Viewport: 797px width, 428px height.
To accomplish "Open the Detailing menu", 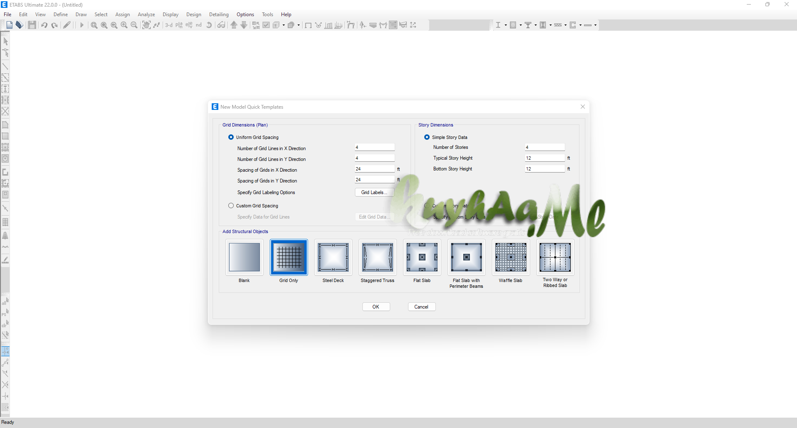I will tap(219, 15).
